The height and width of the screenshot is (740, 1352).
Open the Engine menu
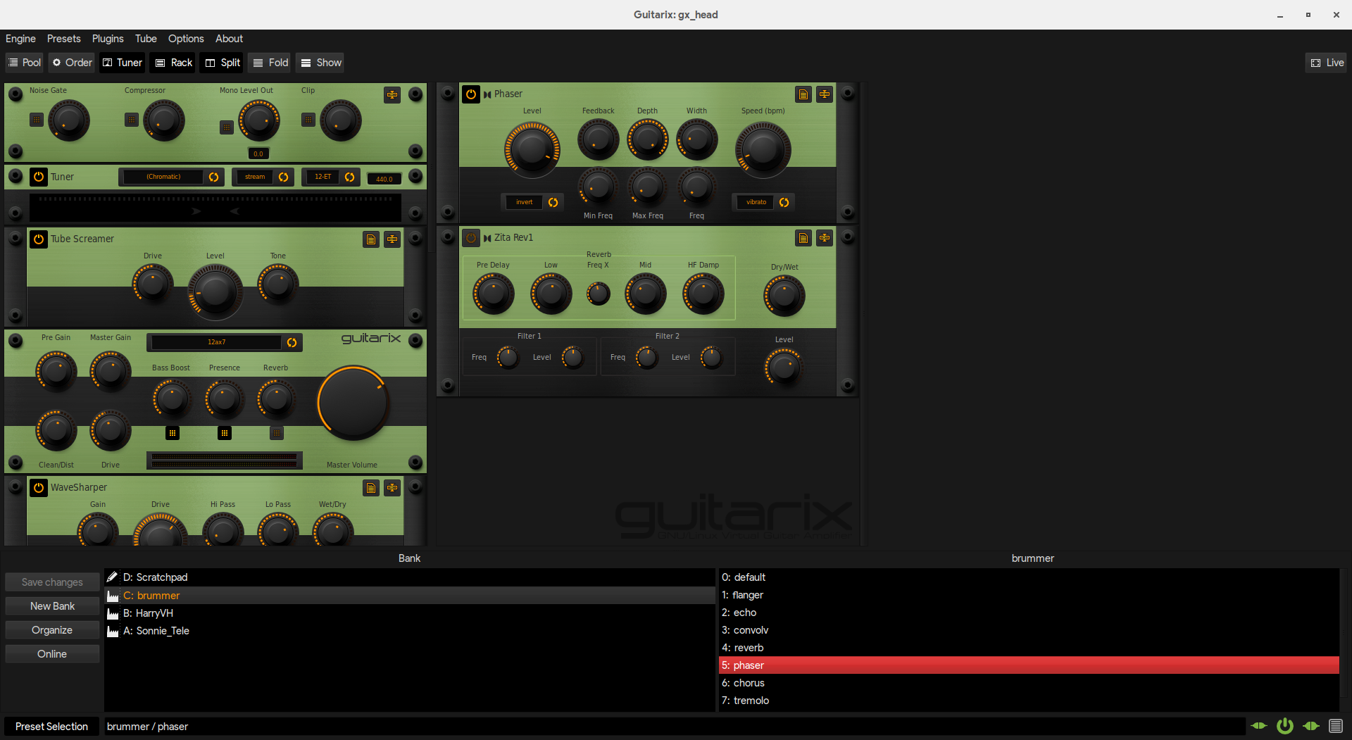(x=20, y=39)
